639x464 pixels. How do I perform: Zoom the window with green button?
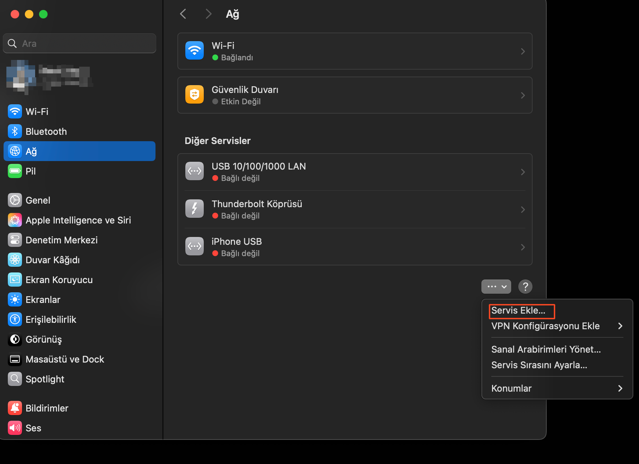pyautogui.click(x=43, y=14)
